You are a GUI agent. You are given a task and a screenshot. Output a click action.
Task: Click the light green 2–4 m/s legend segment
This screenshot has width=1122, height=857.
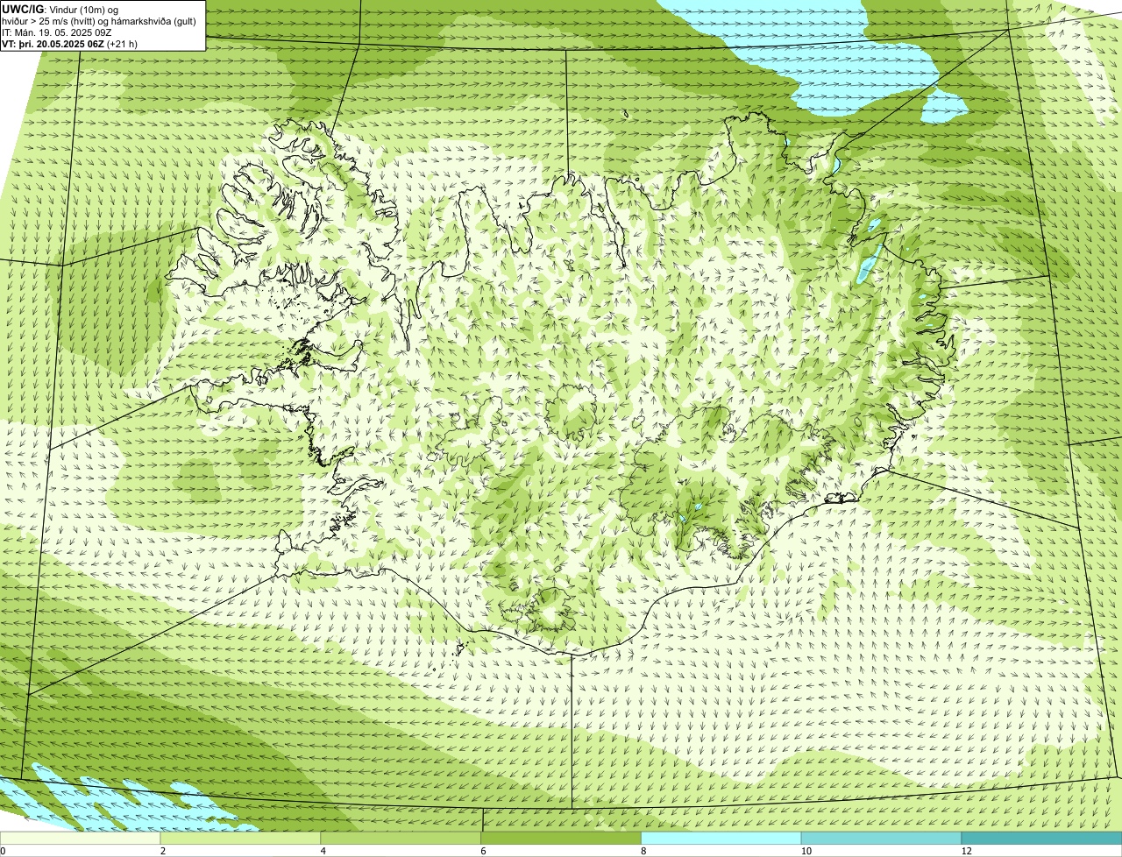click(241, 839)
